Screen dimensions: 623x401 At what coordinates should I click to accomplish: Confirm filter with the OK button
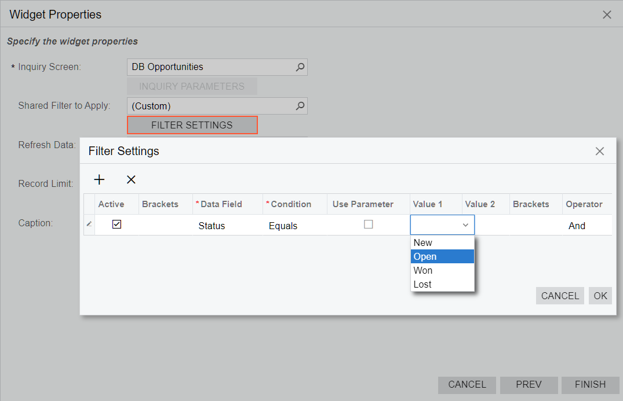tap(600, 296)
